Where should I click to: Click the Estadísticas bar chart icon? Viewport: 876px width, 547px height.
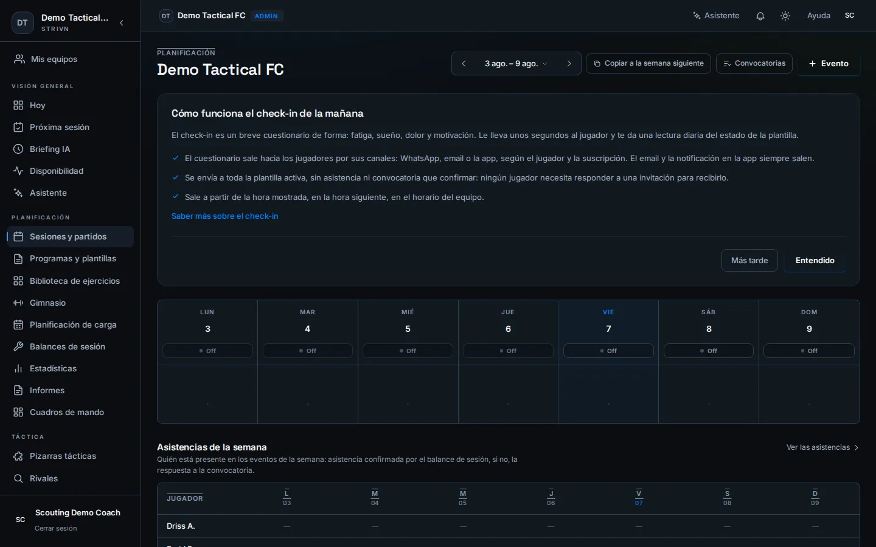click(18, 368)
